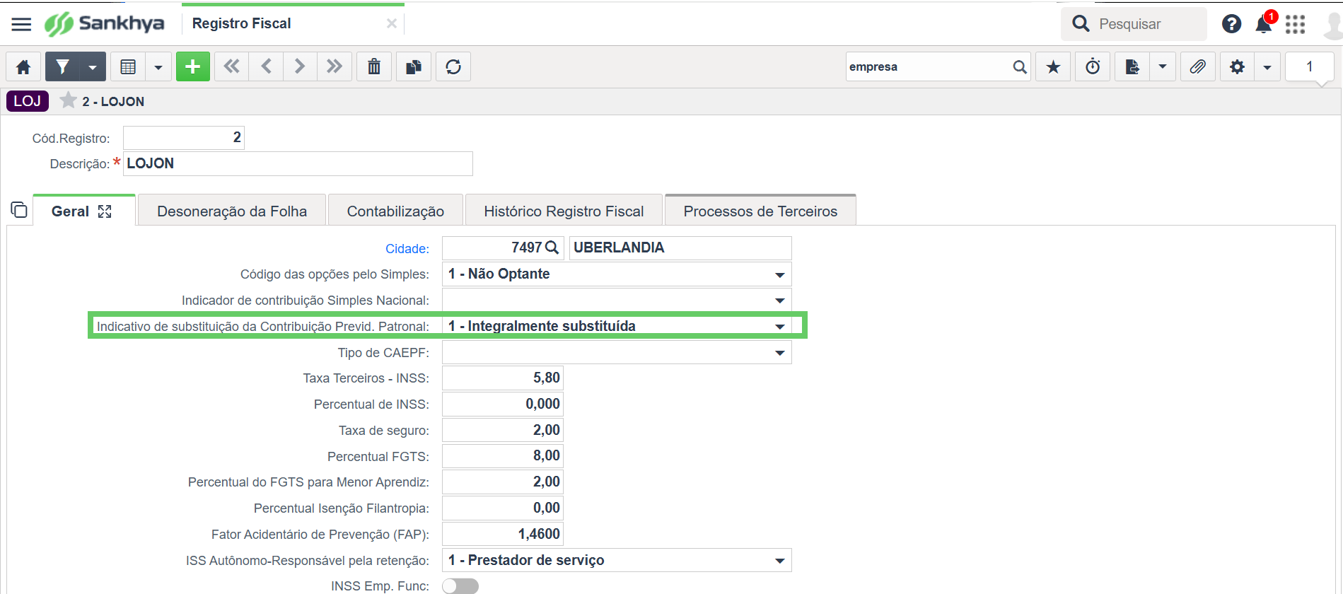Open the attachments paperclip icon
This screenshot has width=1343, height=594.
(x=1197, y=67)
